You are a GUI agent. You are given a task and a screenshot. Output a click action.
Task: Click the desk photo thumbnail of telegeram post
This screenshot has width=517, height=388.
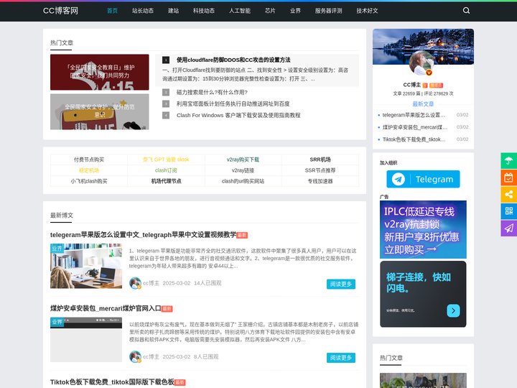(x=86, y=266)
